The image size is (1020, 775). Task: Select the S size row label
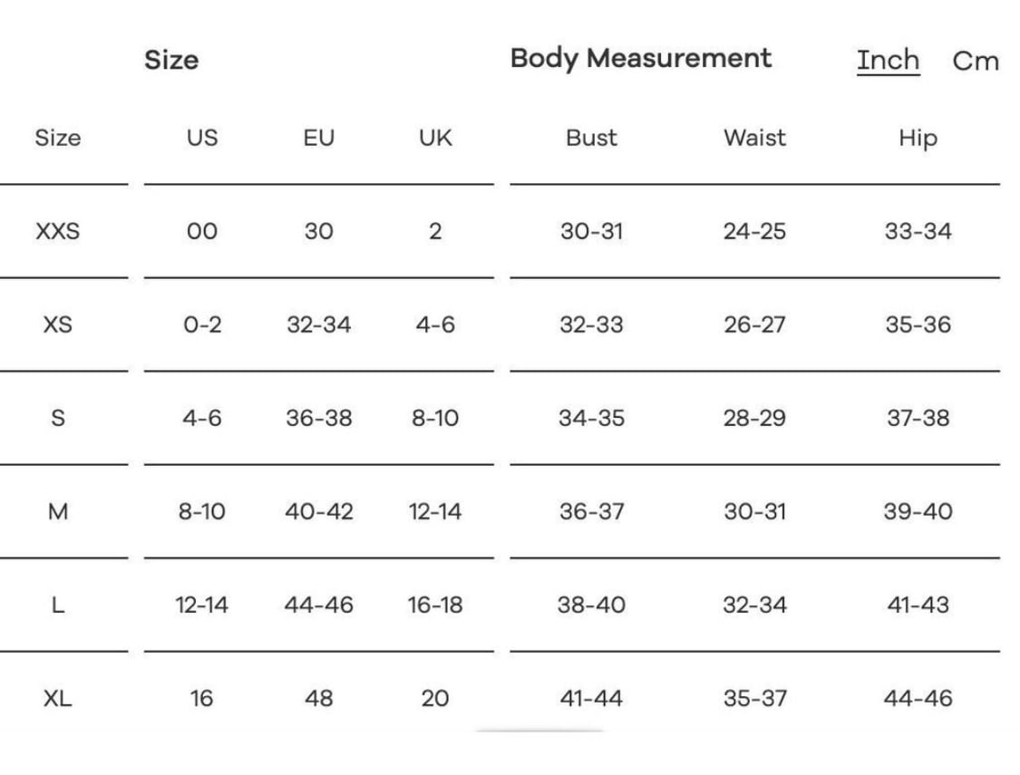tap(58, 417)
